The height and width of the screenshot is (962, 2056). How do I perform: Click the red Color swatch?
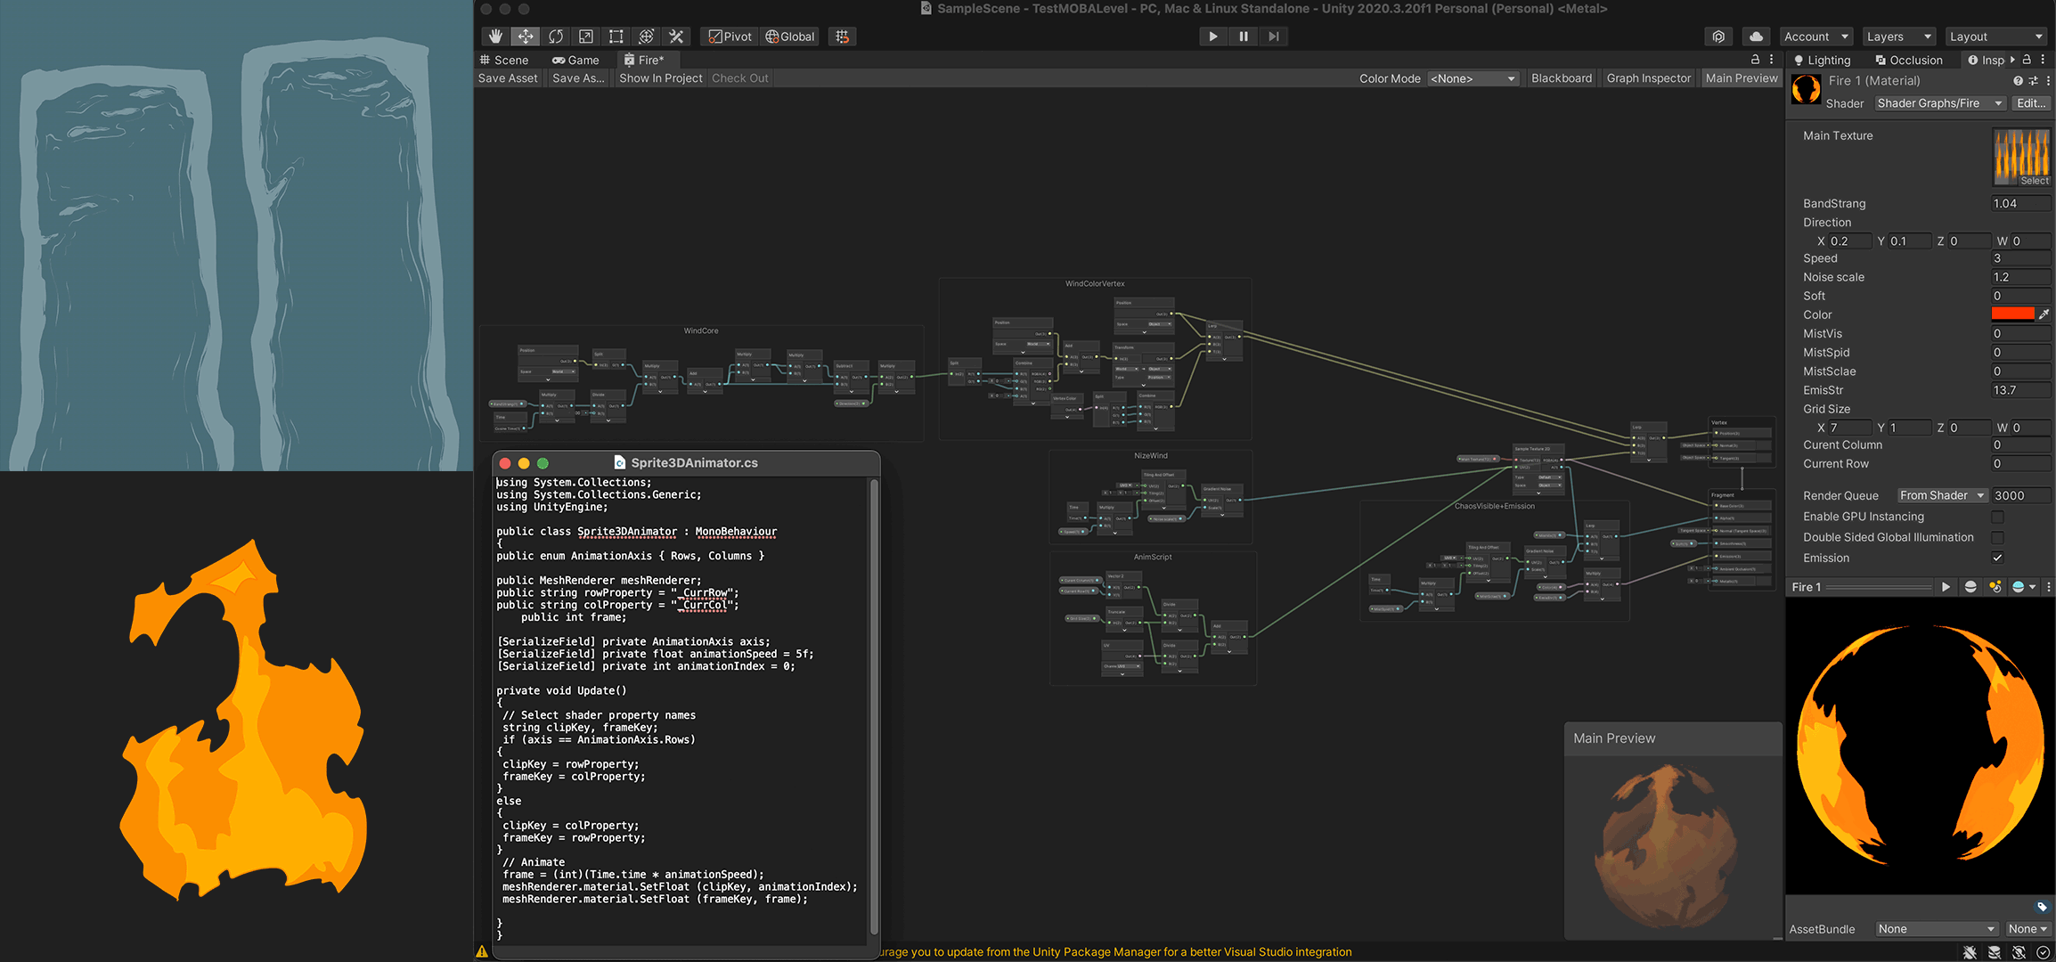click(x=2012, y=314)
